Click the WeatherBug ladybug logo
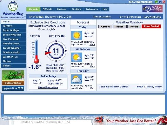Screen dimensions: 167x125 [x=13, y=6]
